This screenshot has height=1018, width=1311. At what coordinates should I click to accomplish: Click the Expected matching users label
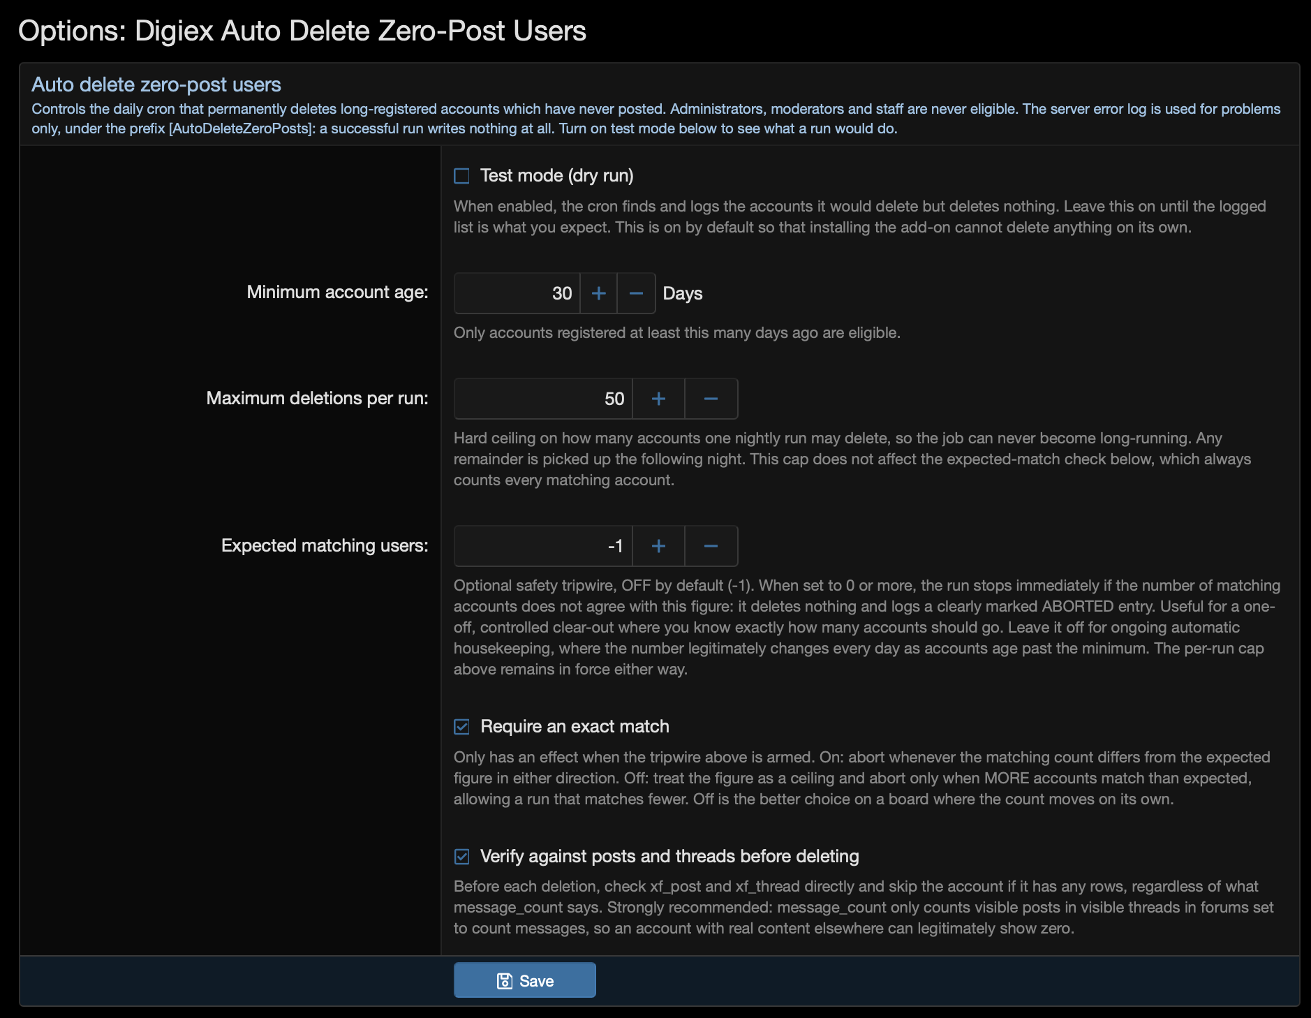click(x=325, y=545)
